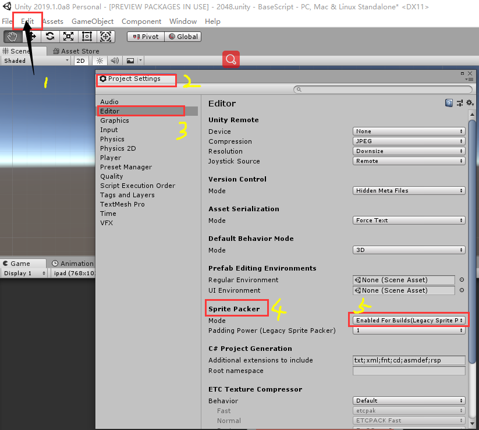
Task: Select the Scale tool
Action: click(69, 37)
